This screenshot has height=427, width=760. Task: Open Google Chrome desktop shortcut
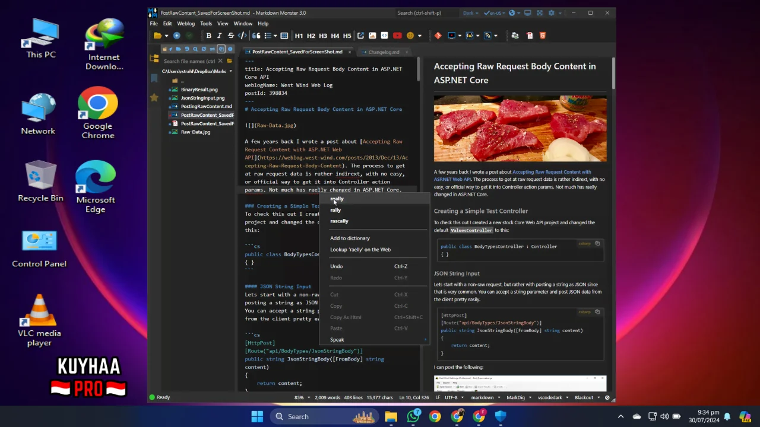pos(97,113)
